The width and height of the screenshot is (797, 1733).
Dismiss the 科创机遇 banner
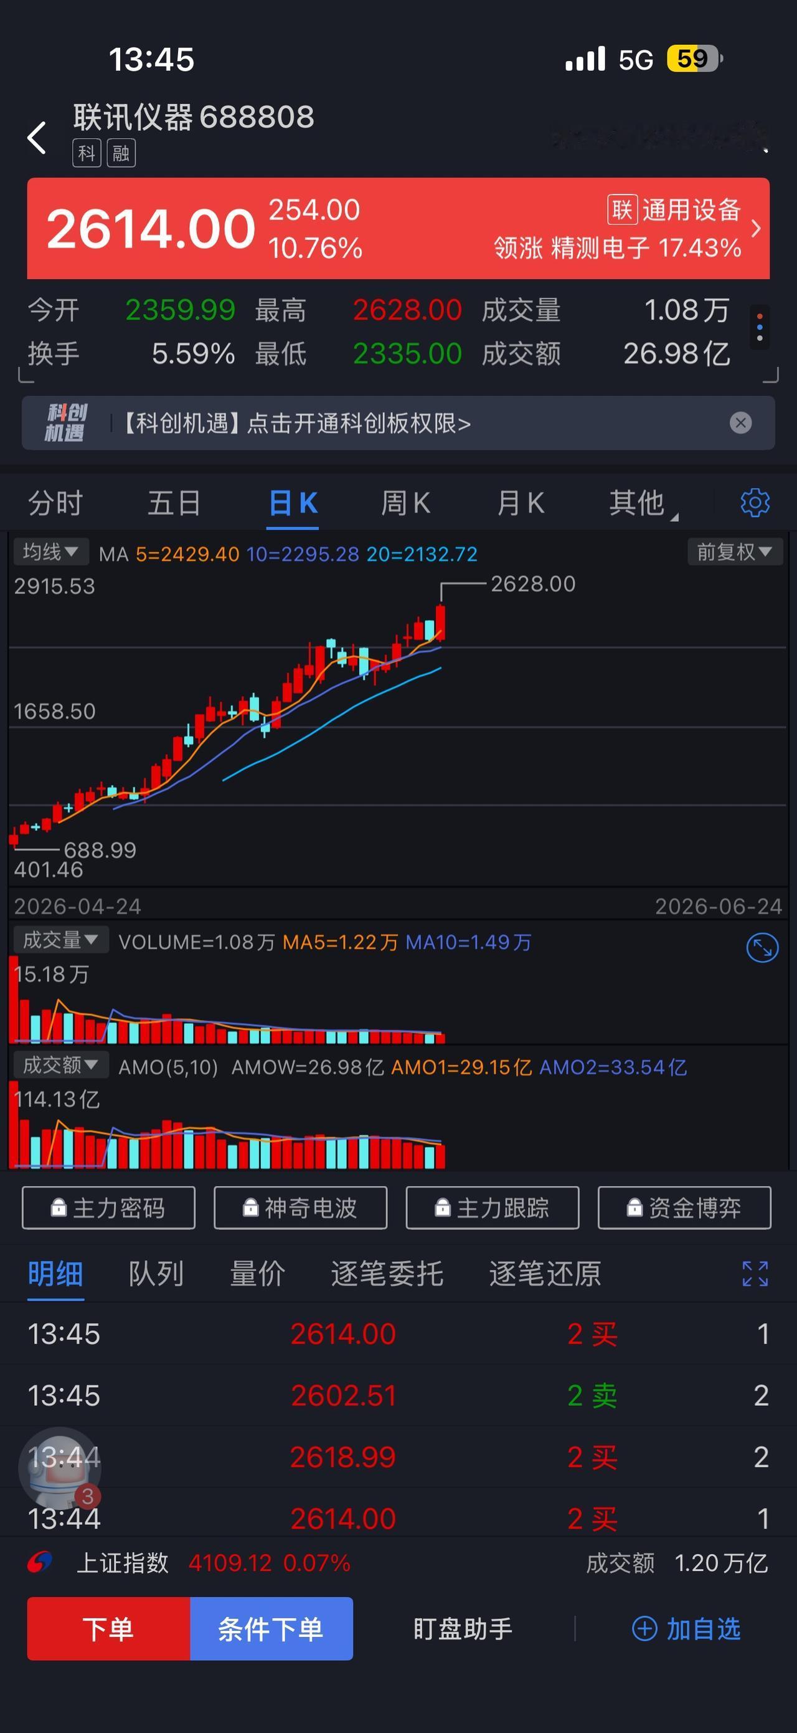(x=740, y=423)
